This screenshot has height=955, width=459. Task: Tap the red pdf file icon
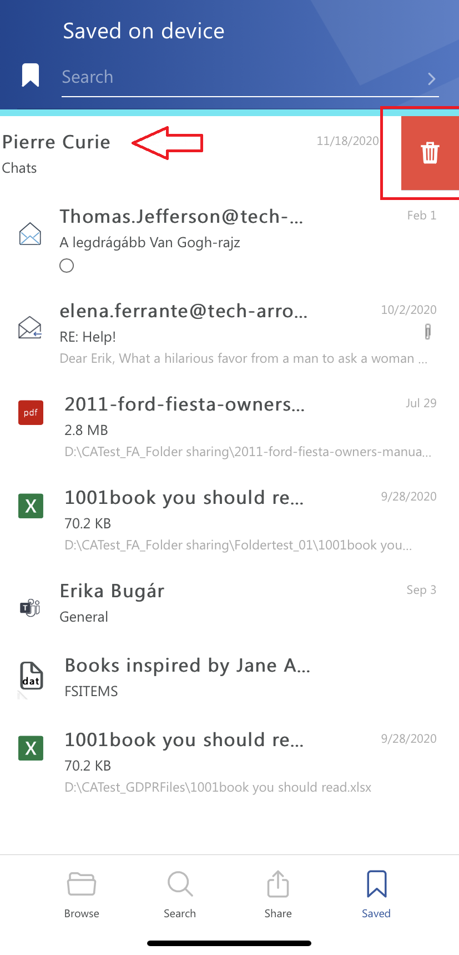point(31,412)
